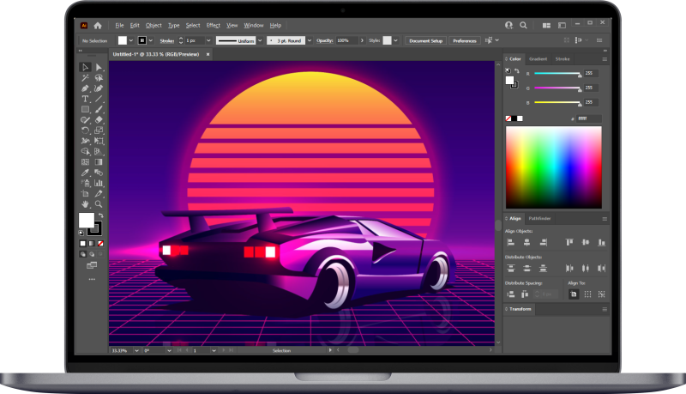Expand the Transform panel
Viewport: 686px width, 394px height.
point(521,309)
